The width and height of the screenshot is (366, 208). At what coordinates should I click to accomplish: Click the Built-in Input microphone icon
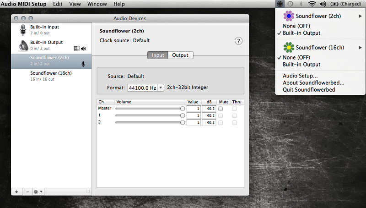23,30
